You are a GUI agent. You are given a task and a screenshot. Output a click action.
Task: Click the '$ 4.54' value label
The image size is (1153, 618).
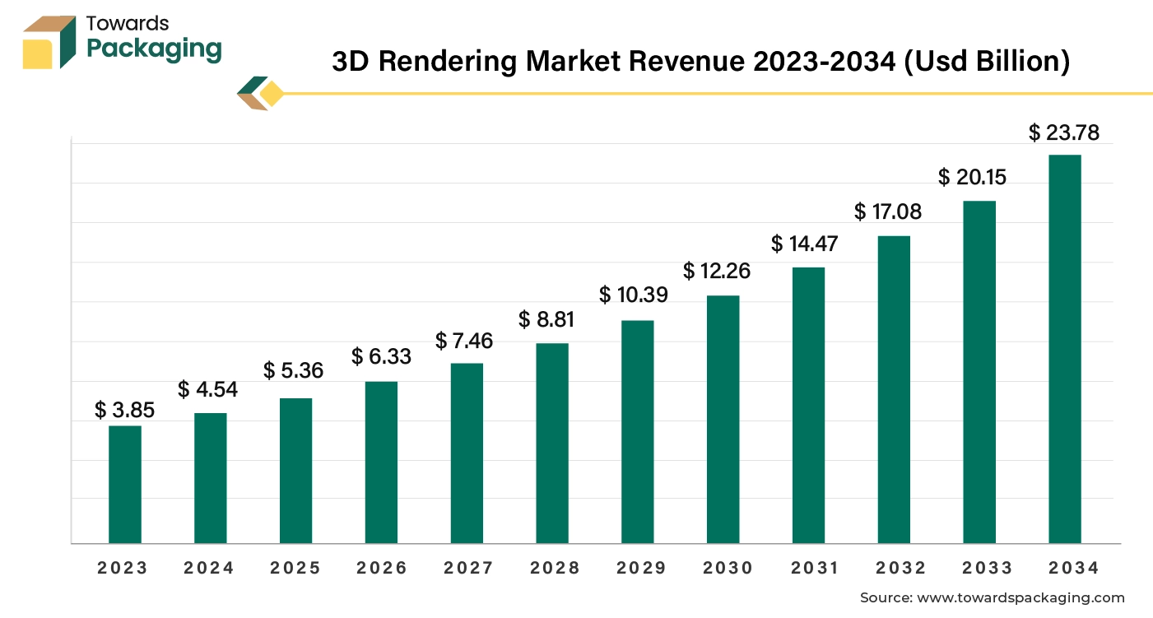pos(208,389)
